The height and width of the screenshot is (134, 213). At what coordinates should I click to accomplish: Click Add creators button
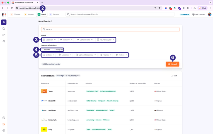pyautogui.click(x=199, y=14)
